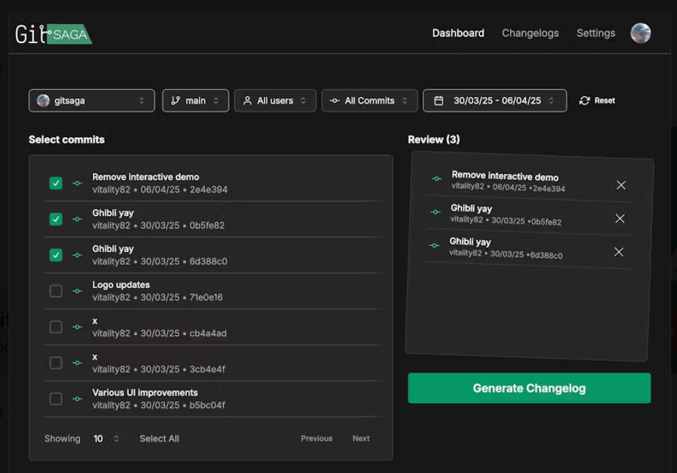Change the Showing 10 page size

point(106,439)
